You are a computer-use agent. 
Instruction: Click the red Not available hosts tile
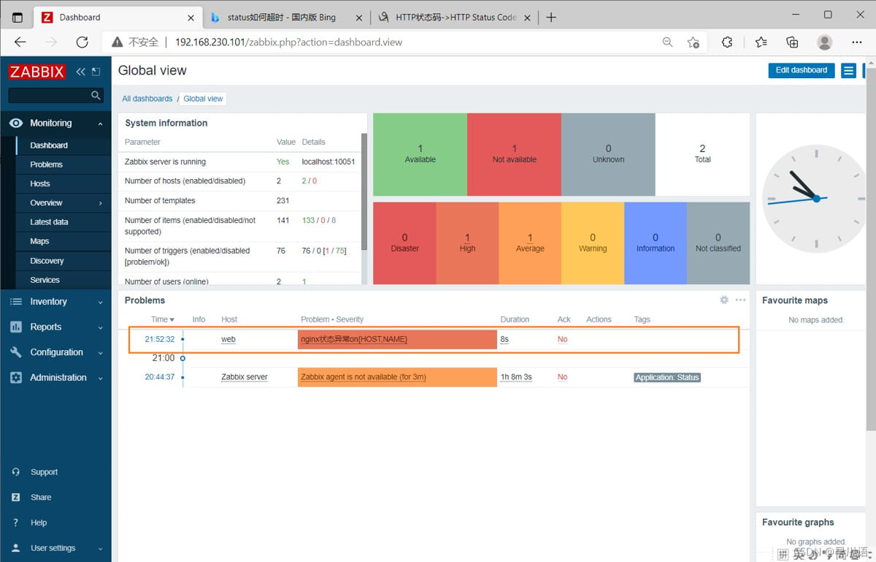pos(514,154)
